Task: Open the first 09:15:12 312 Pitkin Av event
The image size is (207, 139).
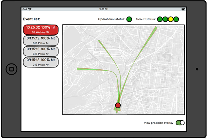Action: click(41, 40)
